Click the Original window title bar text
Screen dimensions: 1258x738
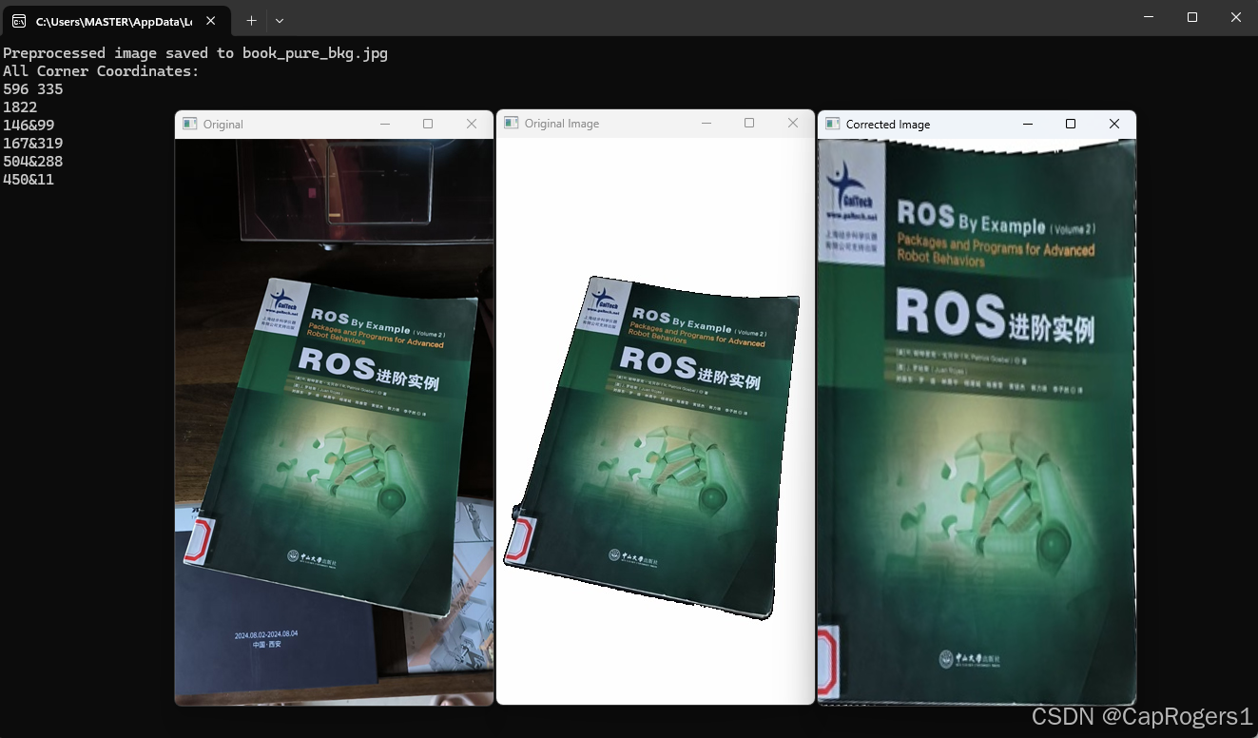[223, 125]
